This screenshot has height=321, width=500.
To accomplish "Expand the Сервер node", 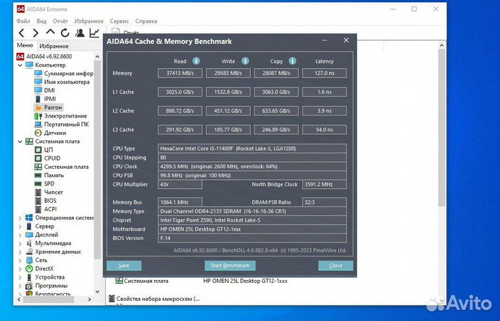I will pos(20,227).
